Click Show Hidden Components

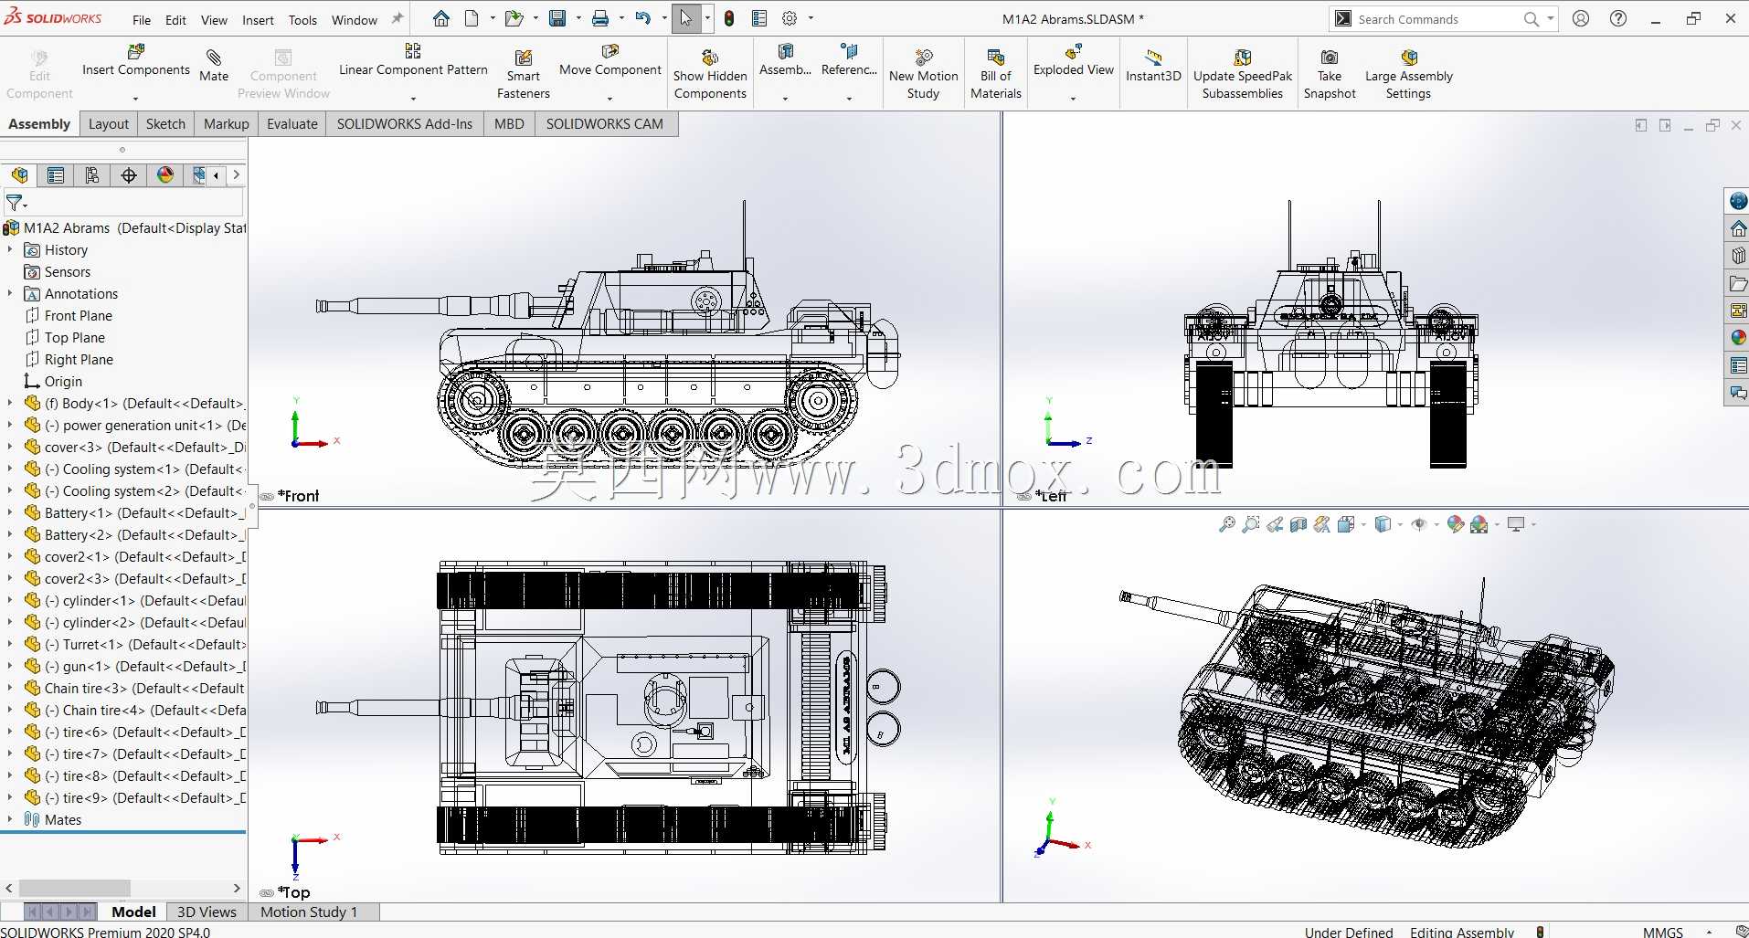(710, 74)
